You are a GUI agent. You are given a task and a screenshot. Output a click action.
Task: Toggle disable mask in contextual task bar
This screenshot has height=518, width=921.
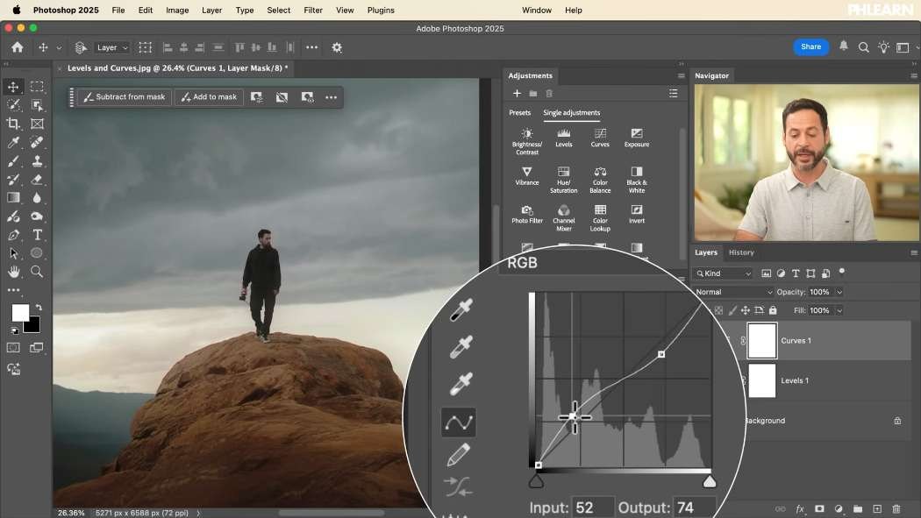click(x=282, y=97)
